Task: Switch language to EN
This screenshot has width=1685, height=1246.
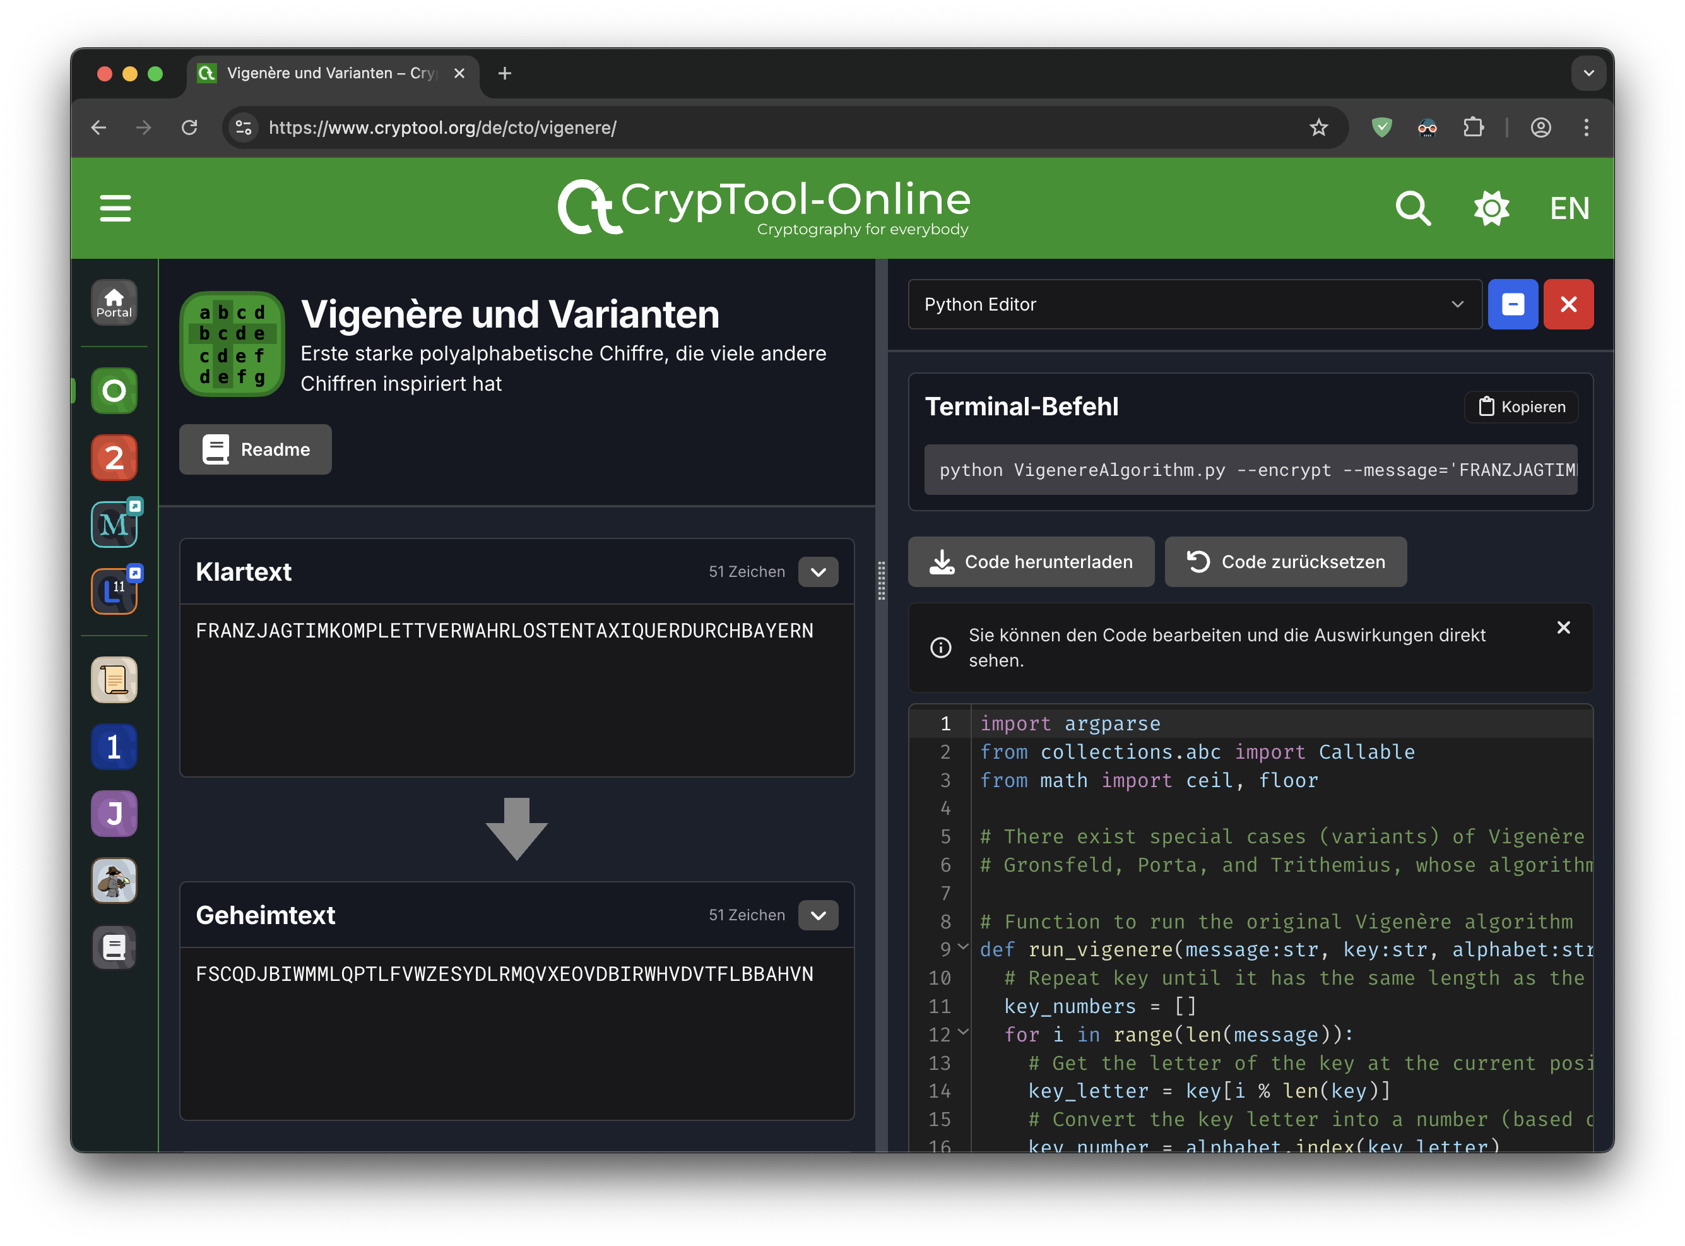Action: click(1569, 208)
